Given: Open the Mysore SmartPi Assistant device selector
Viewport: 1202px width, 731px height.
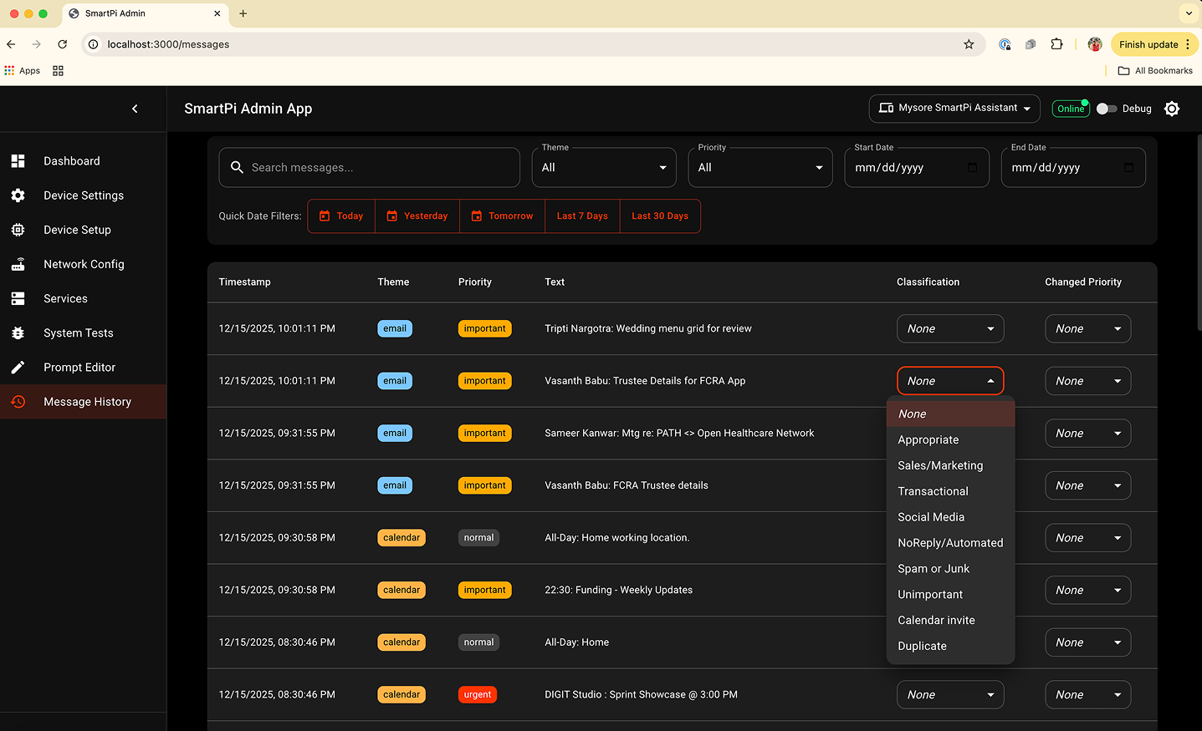Looking at the screenshot, I should 954,108.
